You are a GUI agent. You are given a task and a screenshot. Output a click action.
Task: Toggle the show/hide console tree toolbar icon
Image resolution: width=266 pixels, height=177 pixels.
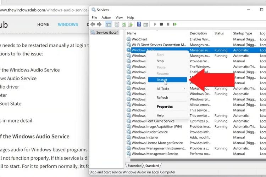(109, 24)
